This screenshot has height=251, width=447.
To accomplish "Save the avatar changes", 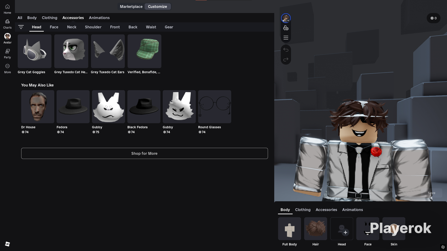I will tap(432, 193).
